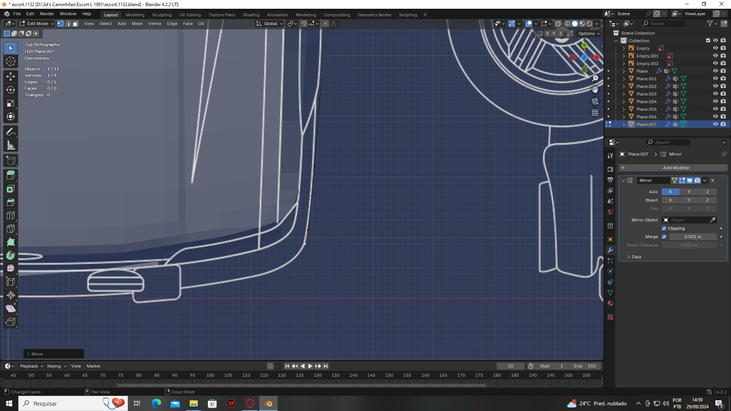Enable Mirror Y axis button
Image resolution: width=731 pixels, height=411 pixels.
click(689, 192)
